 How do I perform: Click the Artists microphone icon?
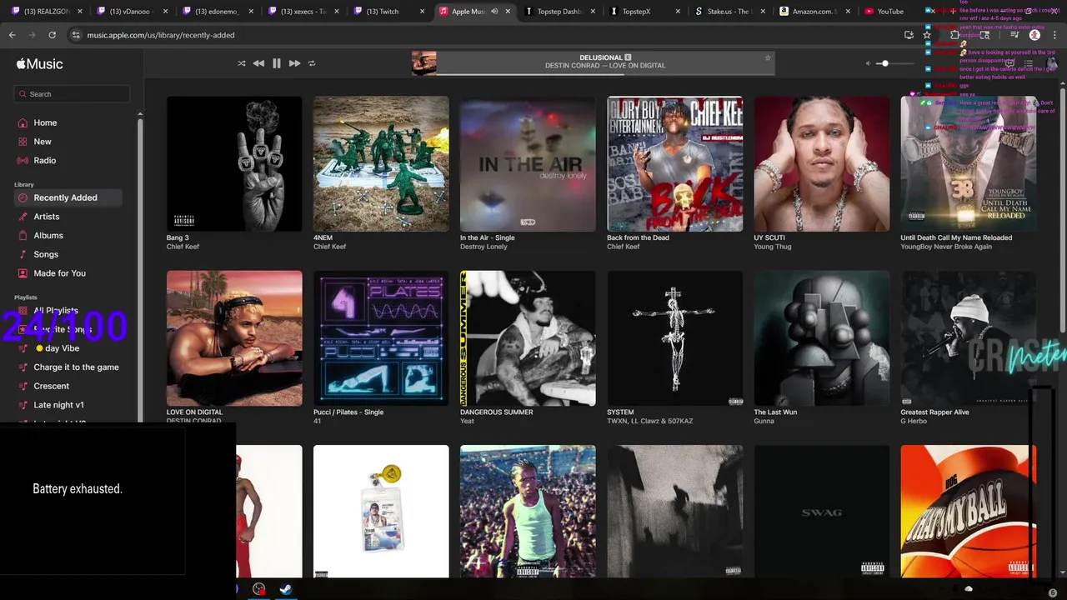point(23,217)
